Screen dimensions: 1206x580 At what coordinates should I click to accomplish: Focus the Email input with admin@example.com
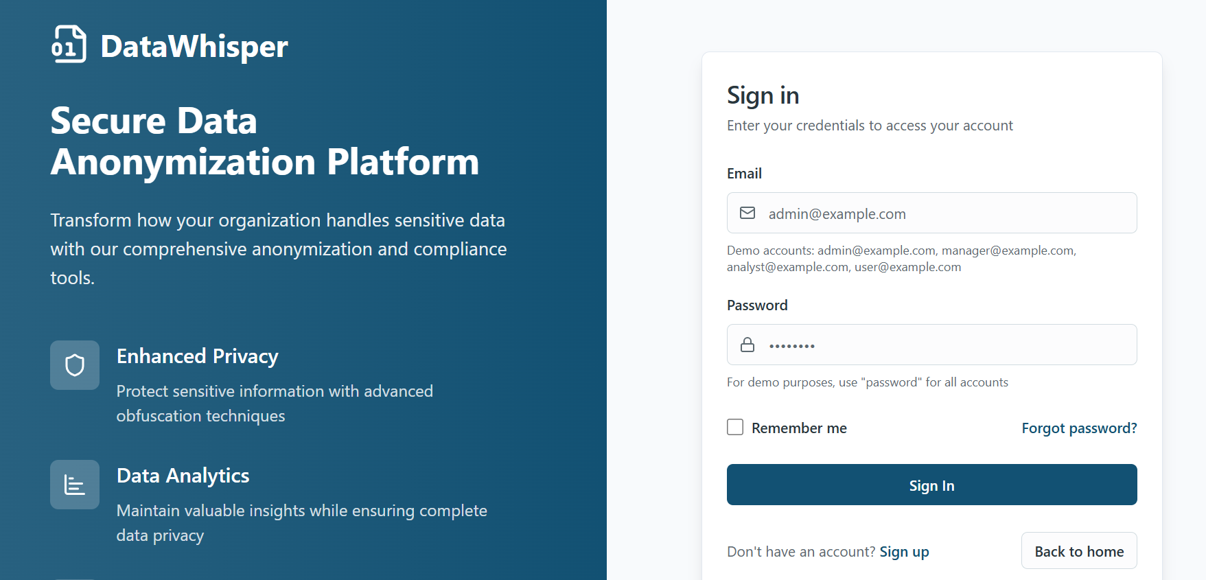click(947, 213)
